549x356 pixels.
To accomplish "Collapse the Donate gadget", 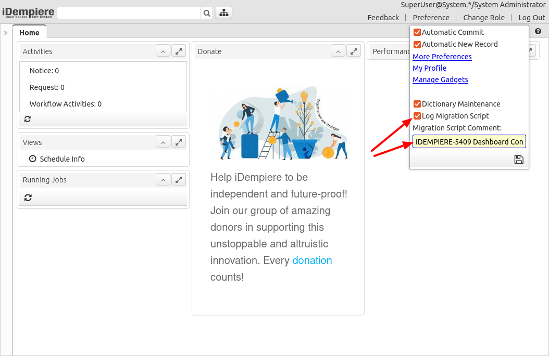I will [338, 51].
